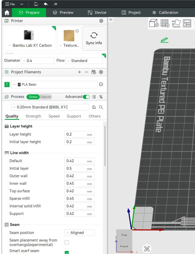195x254 pixels.
Task: Open the printer settings gear
Action: [101, 21]
